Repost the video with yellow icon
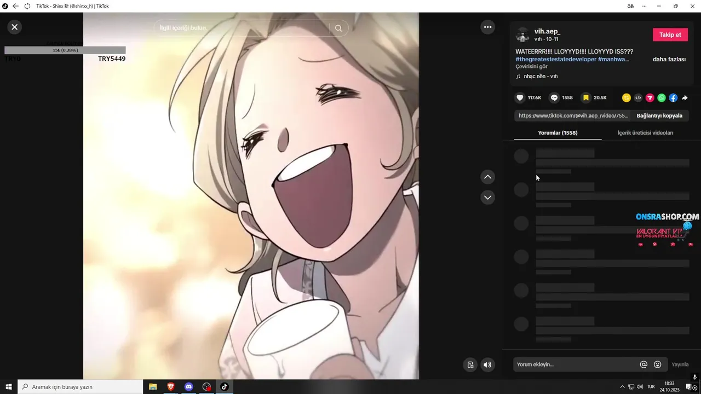The image size is (701, 394). point(627,98)
